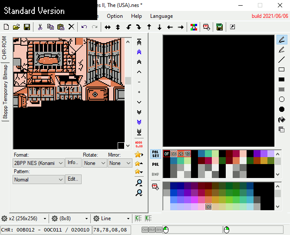Copy the selection with the copy icon
The height and width of the screenshot is (235, 290).
(50, 27)
